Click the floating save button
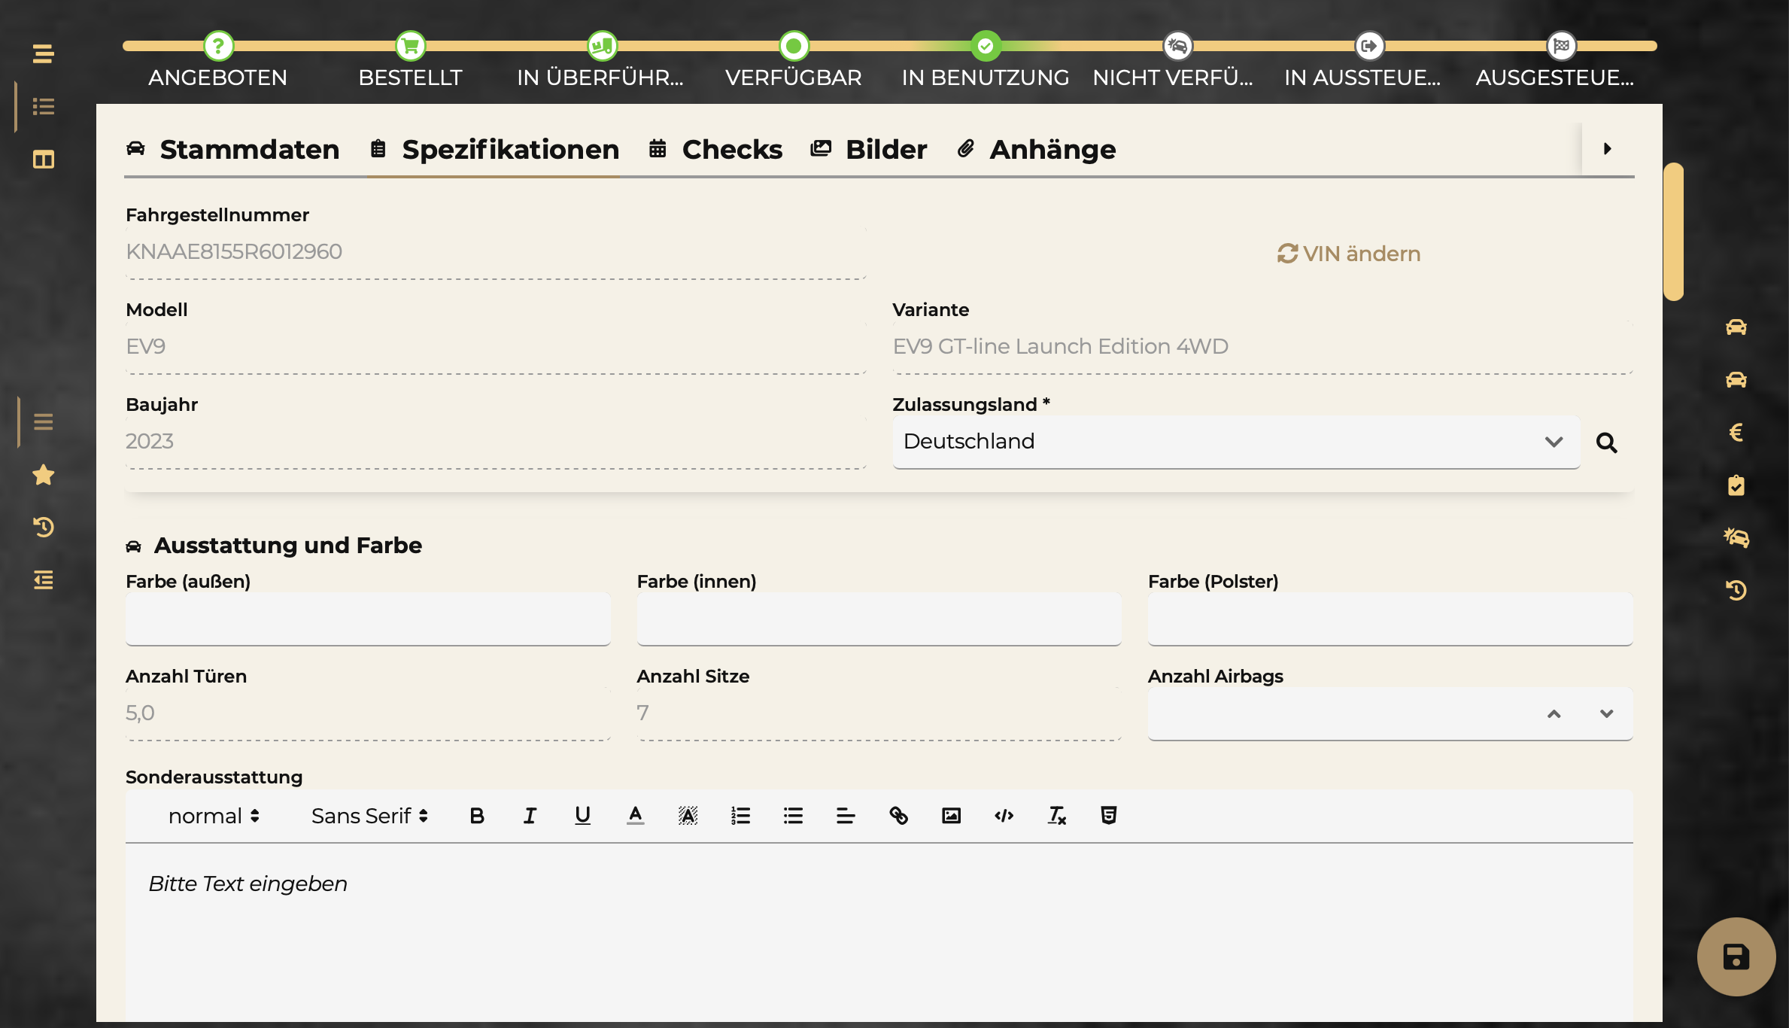This screenshot has height=1028, width=1789. click(1736, 957)
